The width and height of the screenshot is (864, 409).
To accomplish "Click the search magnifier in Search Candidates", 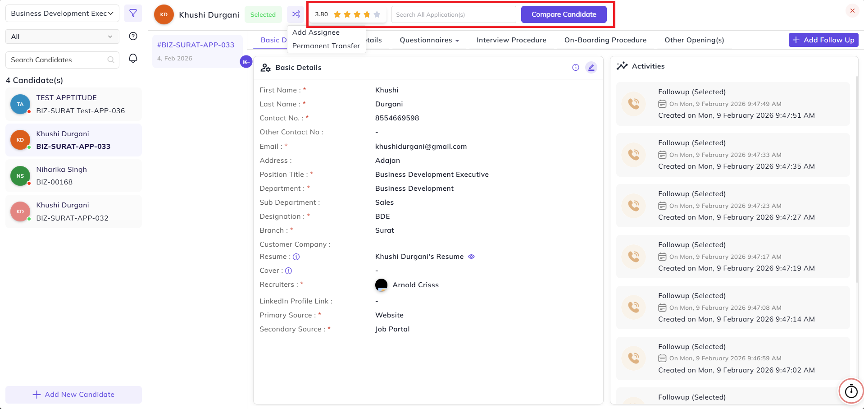I will click(111, 60).
